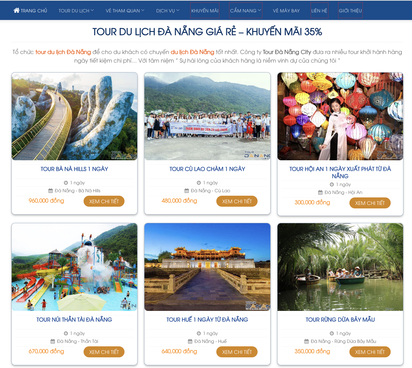Click calendar icon beside Rừng Dừa Bảy Mẫu
412x368 pixels.
(306, 341)
